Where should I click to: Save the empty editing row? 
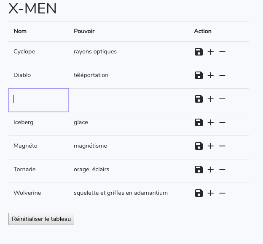click(x=199, y=99)
